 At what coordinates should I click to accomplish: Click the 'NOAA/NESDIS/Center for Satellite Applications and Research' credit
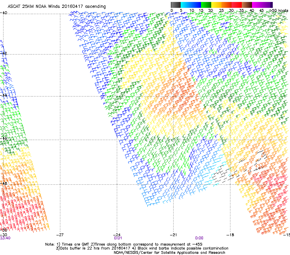(169, 253)
